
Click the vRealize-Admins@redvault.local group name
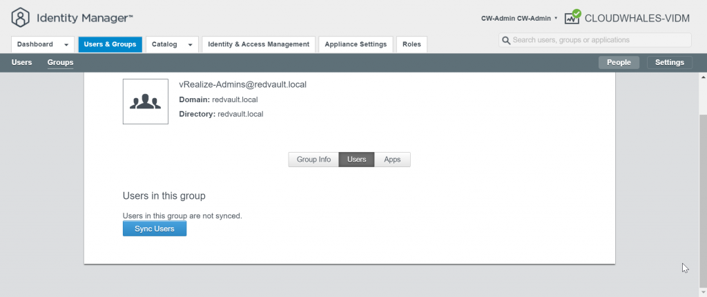242,84
